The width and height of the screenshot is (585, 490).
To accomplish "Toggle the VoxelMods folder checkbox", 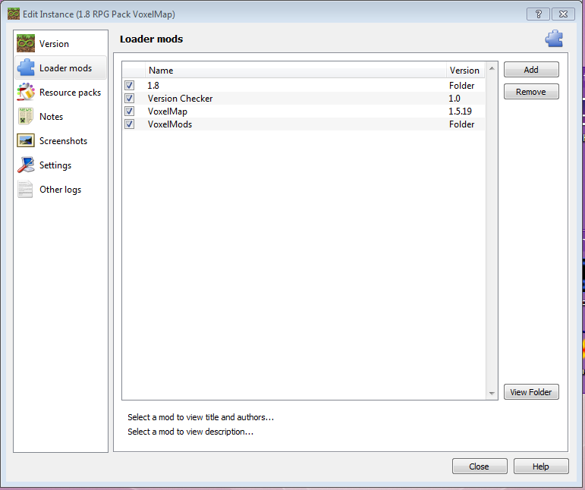I will click(x=130, y=124).
